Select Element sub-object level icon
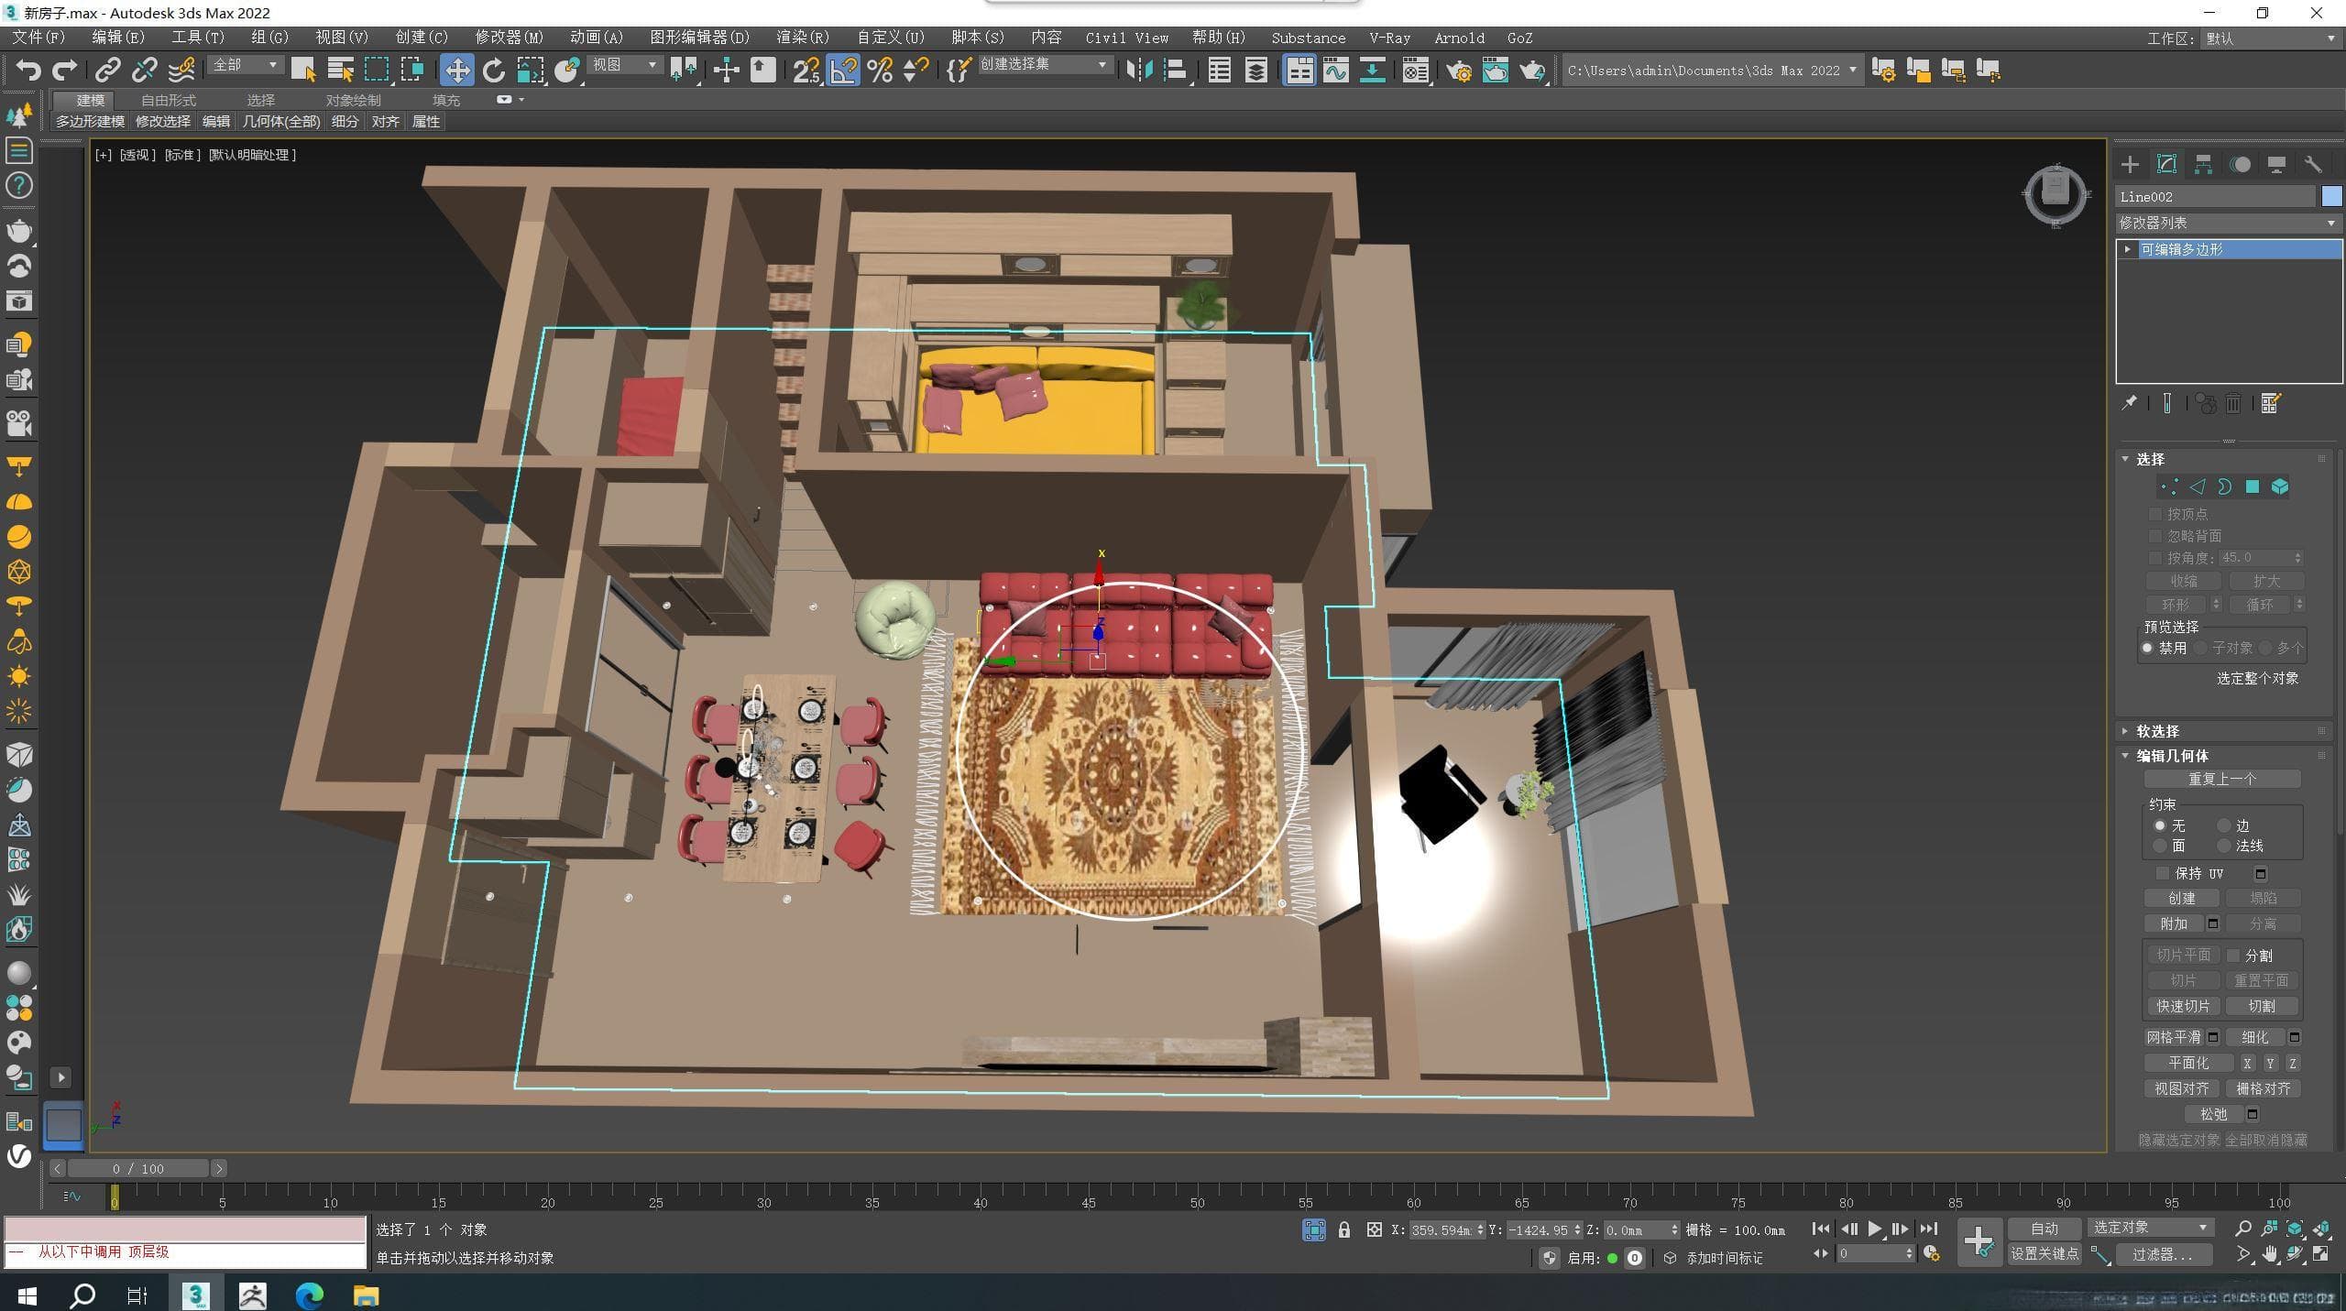The width and height of the screenshot is (2346, 1311). pyautogui.click(x=2280, y=486)
